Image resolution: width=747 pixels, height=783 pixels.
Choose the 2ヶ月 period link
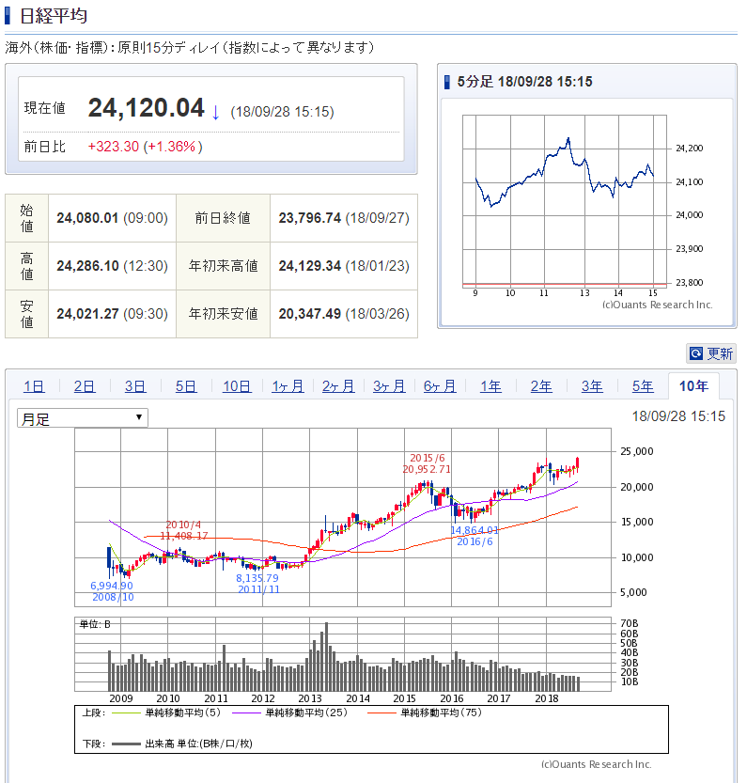338,386
